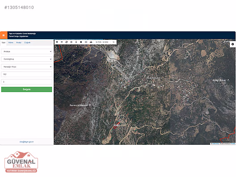This screenshot has width=236, height=177.
Task: Switch to the Analiz tab
Action: (19, 42)
